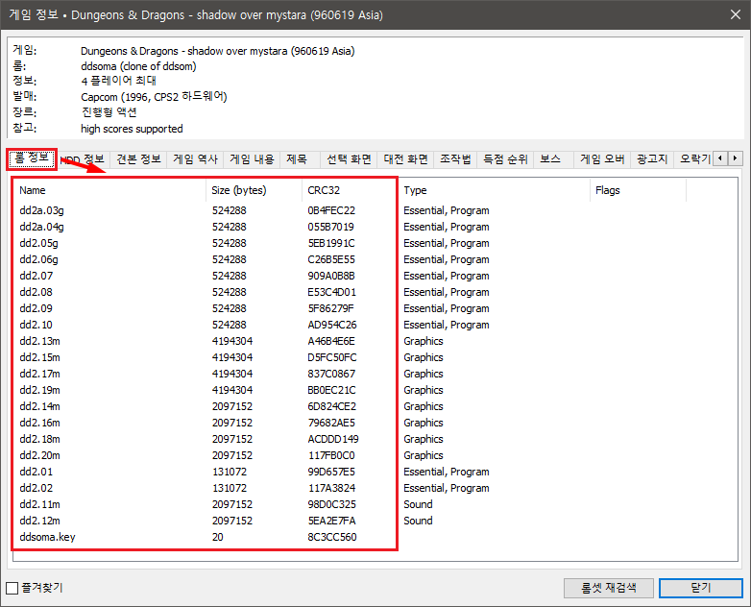Viewport: 751px width, 607px height.
Task: Switch to the 선택 화면 tab
Action: 349,159
